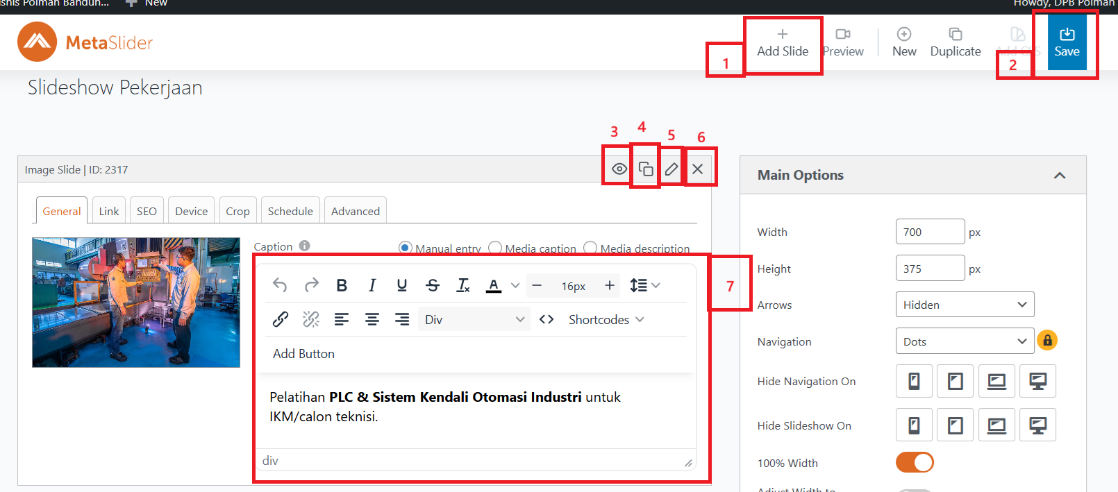
Task: Center align the caption text
Action: (x=372, y=319)
